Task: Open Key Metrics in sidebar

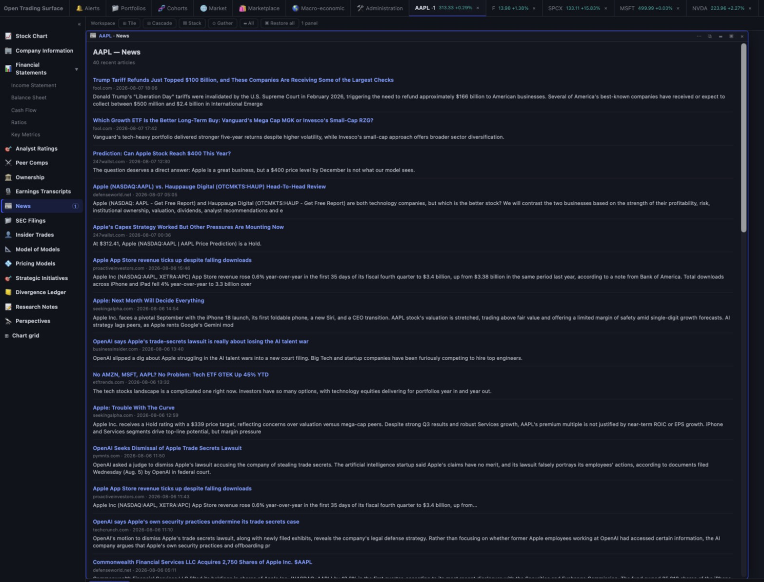Action: coord(26,135)
